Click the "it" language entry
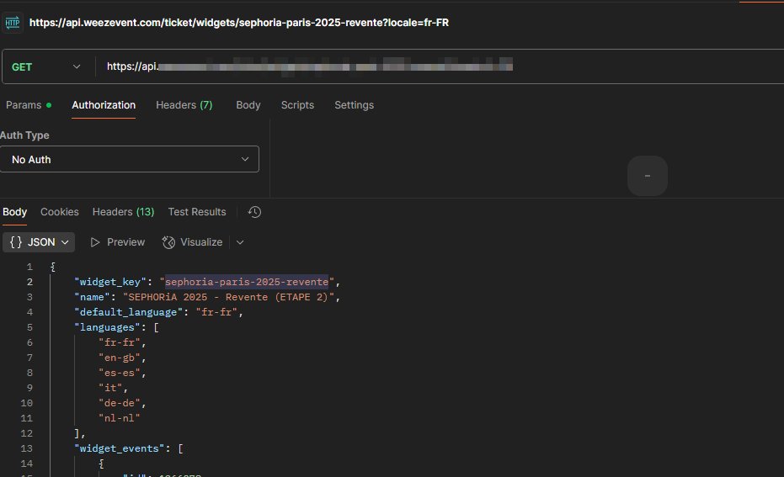 coord(110,388)
